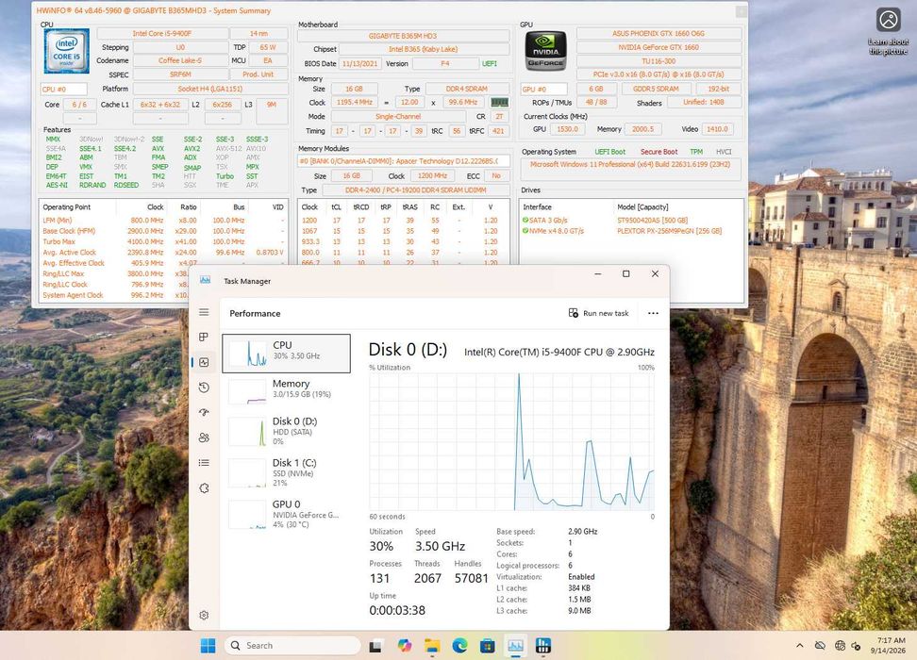The height and width of the screenshot is (660, 917).
Task: Click 'ASUS PHOENIX GTX 1660 O6G' field
Action: coord(659,33)
